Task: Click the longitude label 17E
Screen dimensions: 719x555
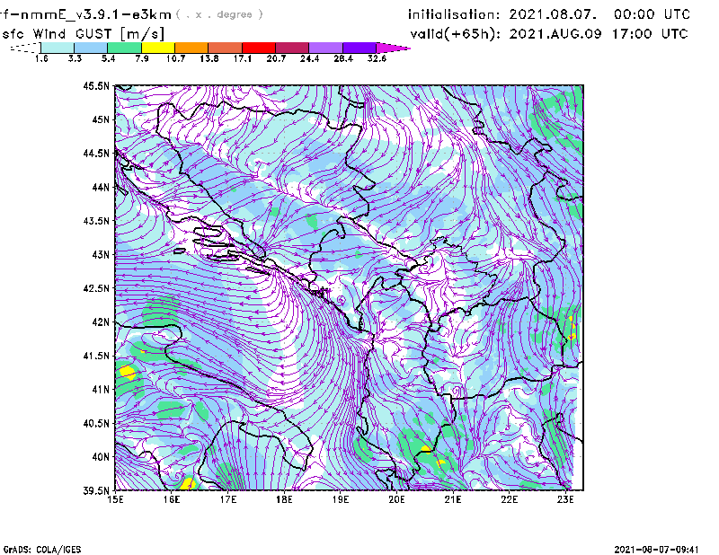Action: click(x=228, y=499)
